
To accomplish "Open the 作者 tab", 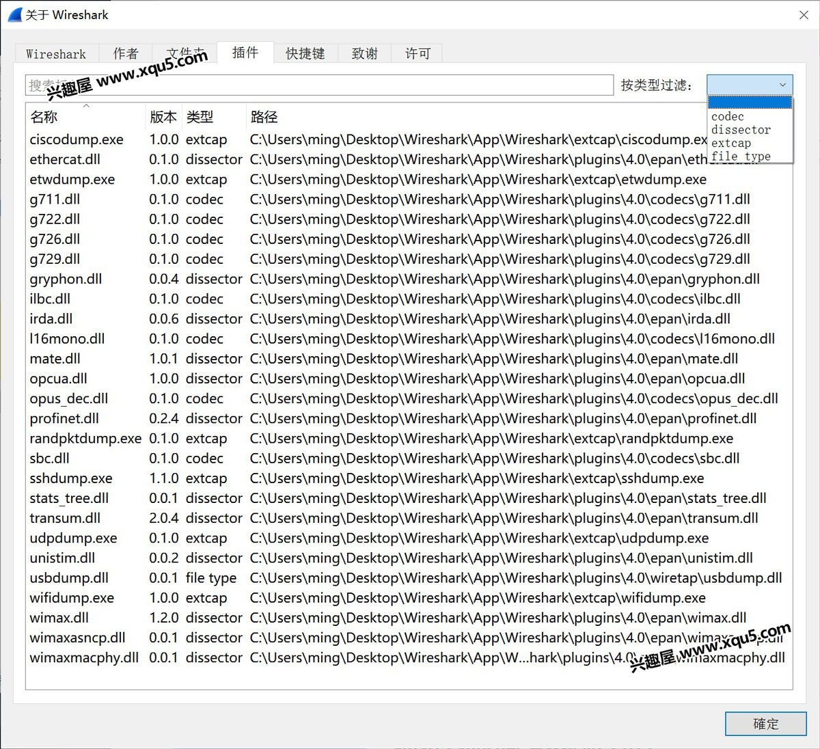I will pyautogui.click(x=126, y=53).
